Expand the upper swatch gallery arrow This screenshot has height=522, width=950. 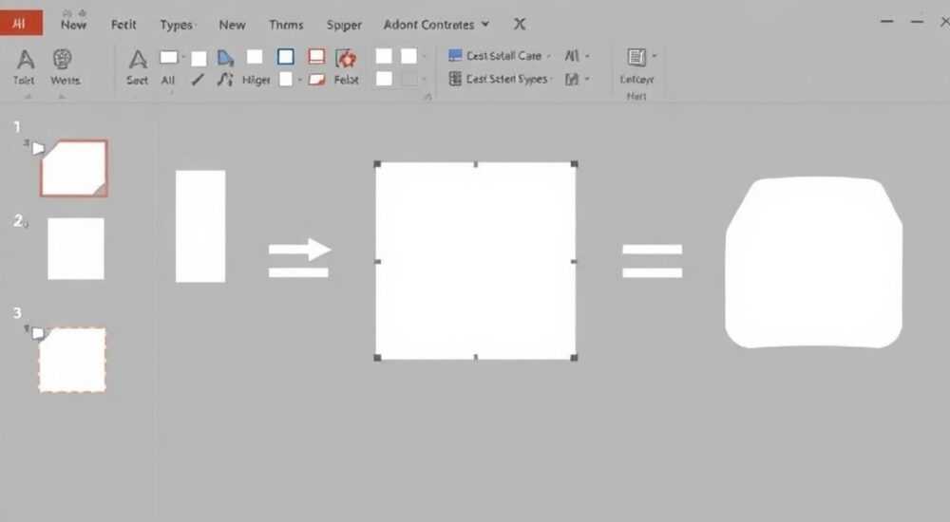tap(424, 57)
